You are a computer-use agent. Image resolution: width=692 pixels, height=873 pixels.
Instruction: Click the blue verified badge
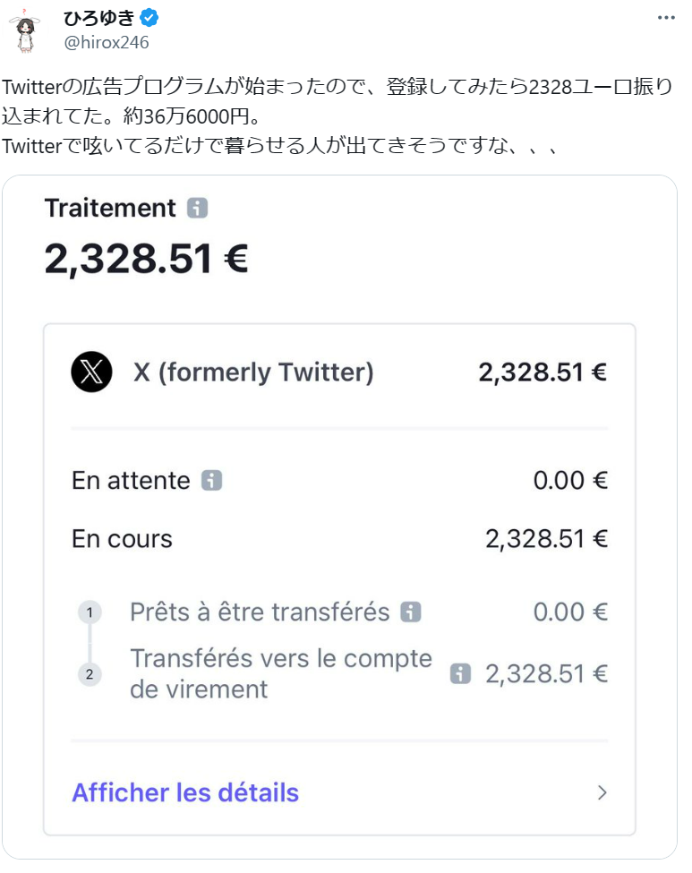pyautogui.click(x=150, y=18)
